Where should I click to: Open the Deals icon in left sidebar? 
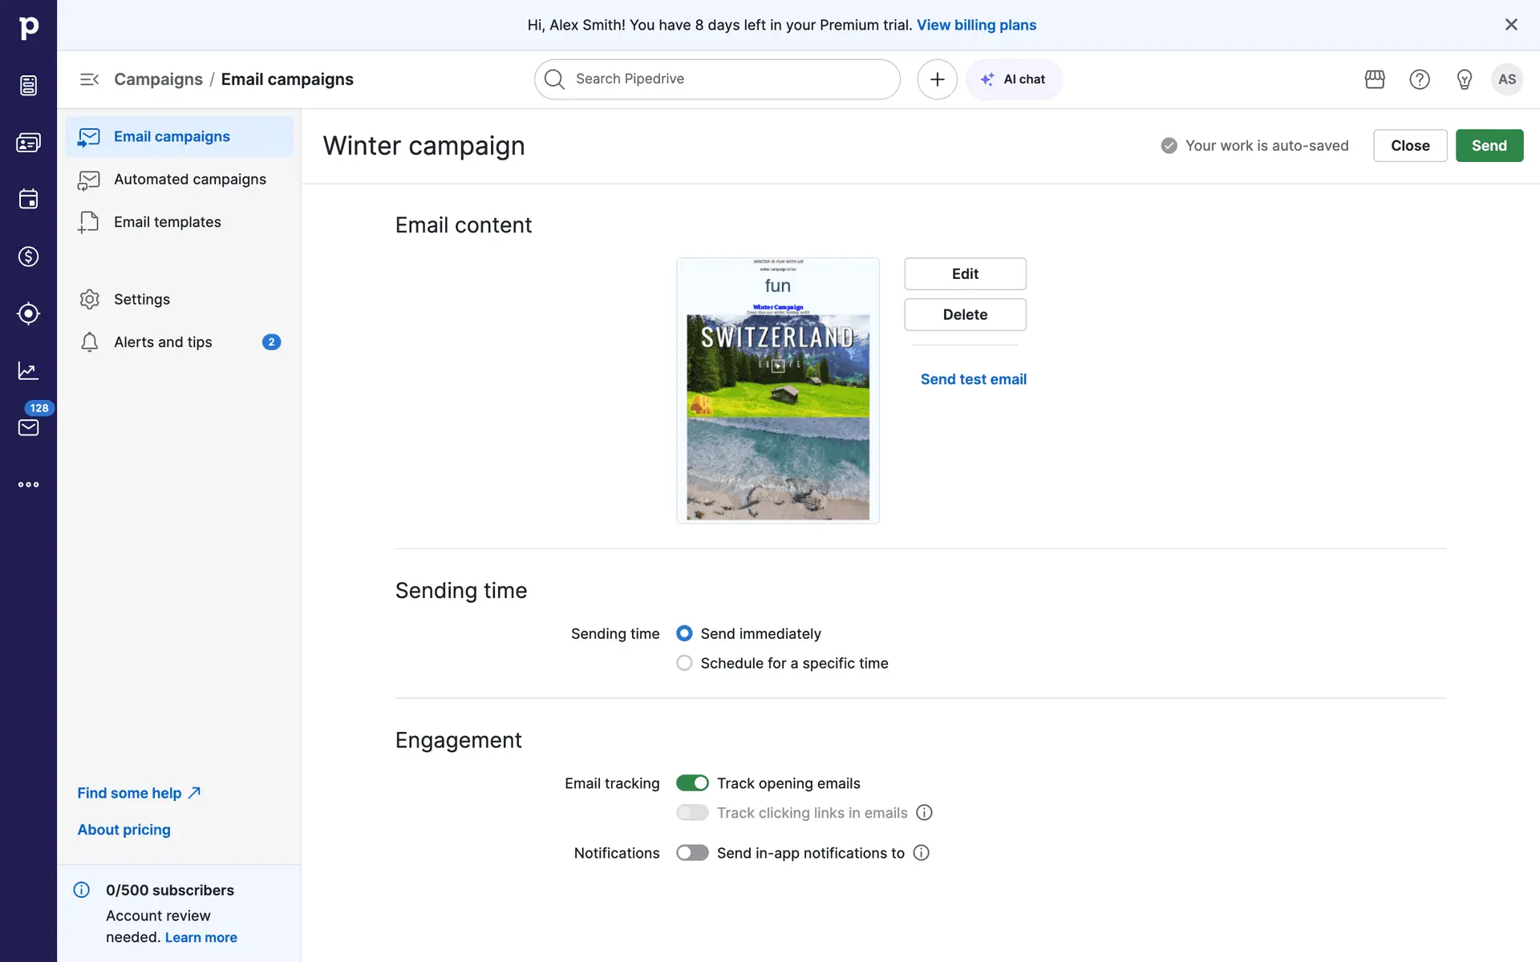point(28,257)
